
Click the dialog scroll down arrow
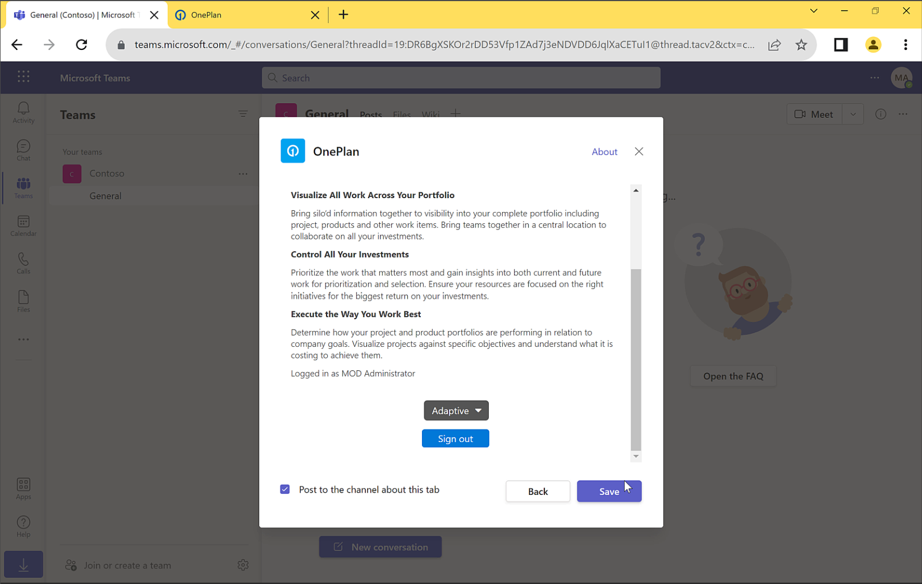click(636, 456)
